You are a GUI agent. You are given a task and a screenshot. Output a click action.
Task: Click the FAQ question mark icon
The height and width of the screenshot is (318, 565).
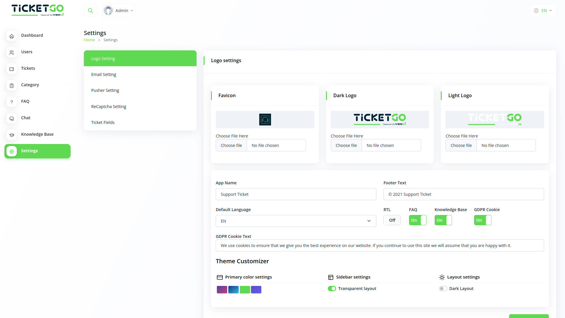point(11,102)
